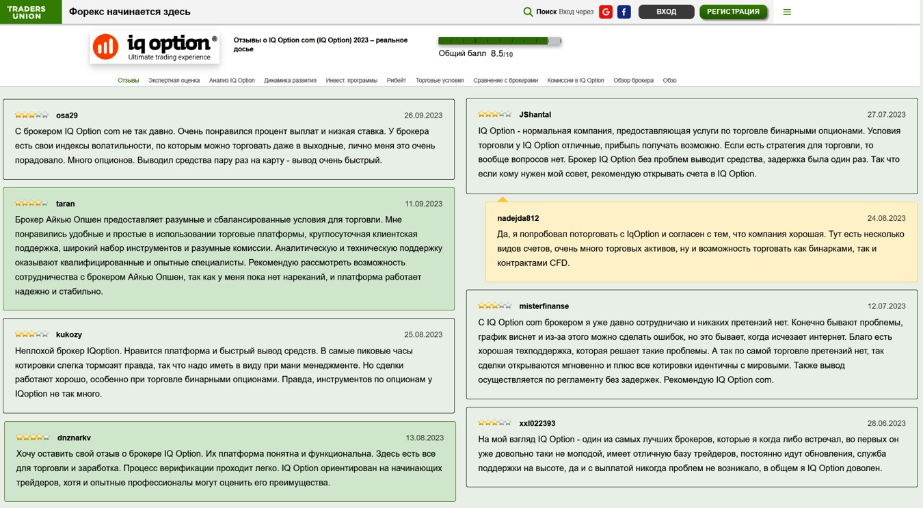Open the Торговые условия tab
The image size is (923, 508).
(440, 80)
